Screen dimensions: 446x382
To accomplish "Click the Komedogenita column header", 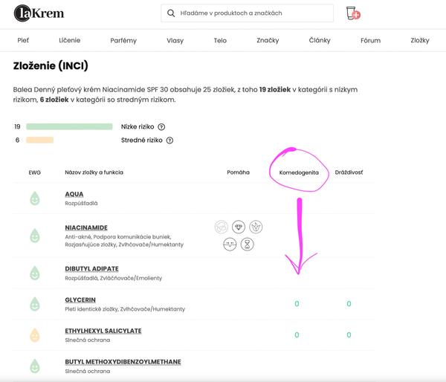I will tap(298, 172).
